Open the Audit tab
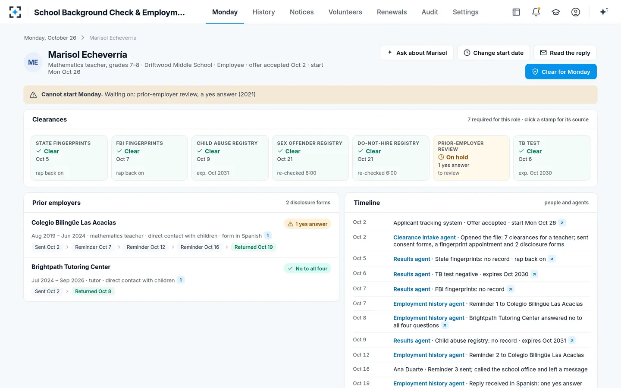621x388 pixels. (430, 12)
